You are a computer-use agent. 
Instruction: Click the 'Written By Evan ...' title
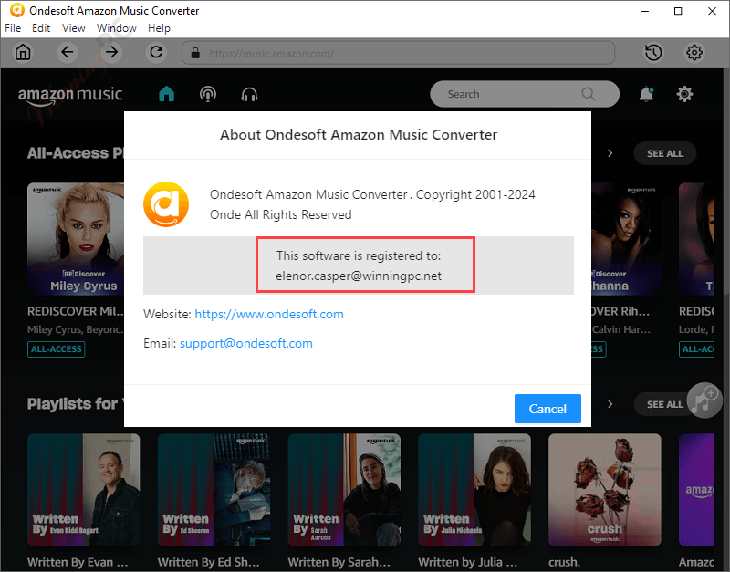78,562
